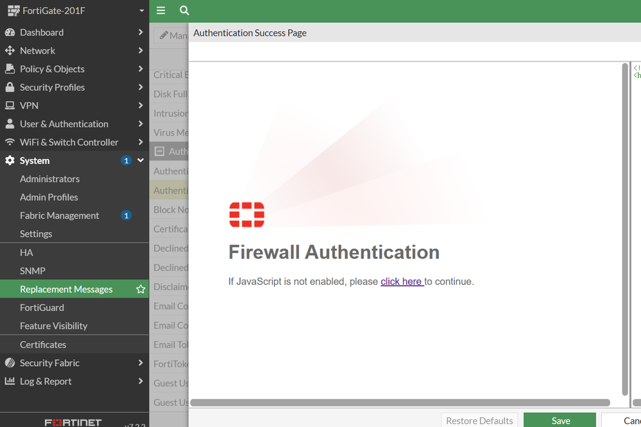Expand the Network menu chevron
The height and width of the screenshot is (427, 641).
click(x=141, y=51)
